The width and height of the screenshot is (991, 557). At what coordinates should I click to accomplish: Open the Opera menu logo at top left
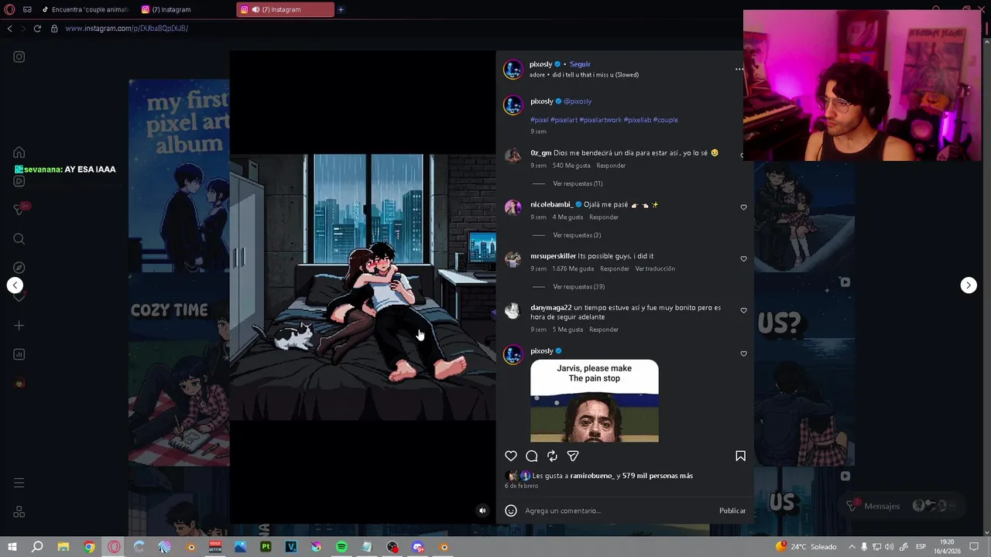pyautogui.click(x=9, y=9)
